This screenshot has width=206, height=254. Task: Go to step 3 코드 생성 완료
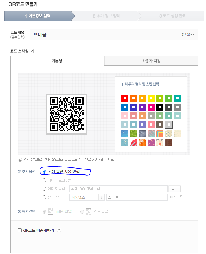tap(173, 16)
